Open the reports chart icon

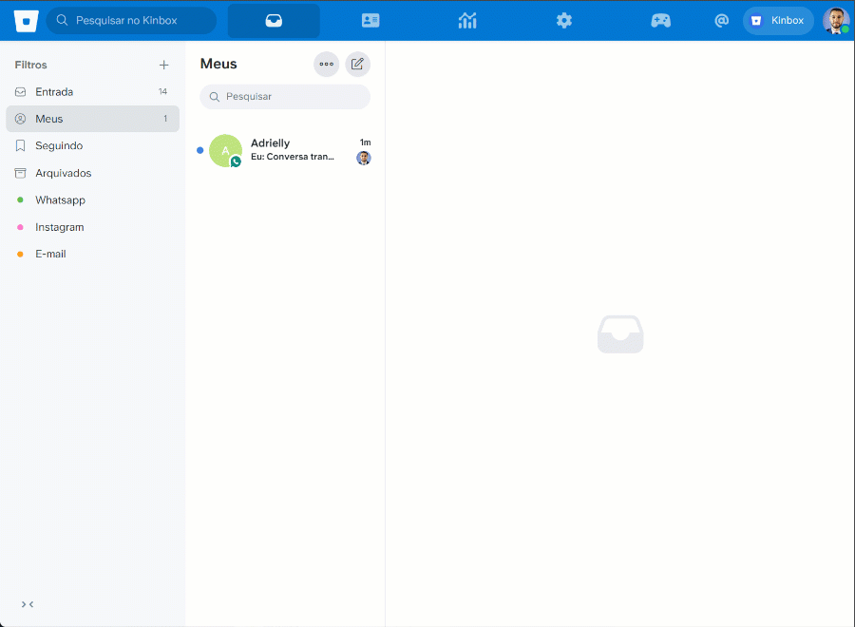(467, 21)
